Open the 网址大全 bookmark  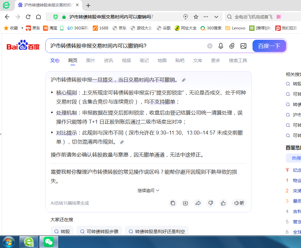coord(186,28)
